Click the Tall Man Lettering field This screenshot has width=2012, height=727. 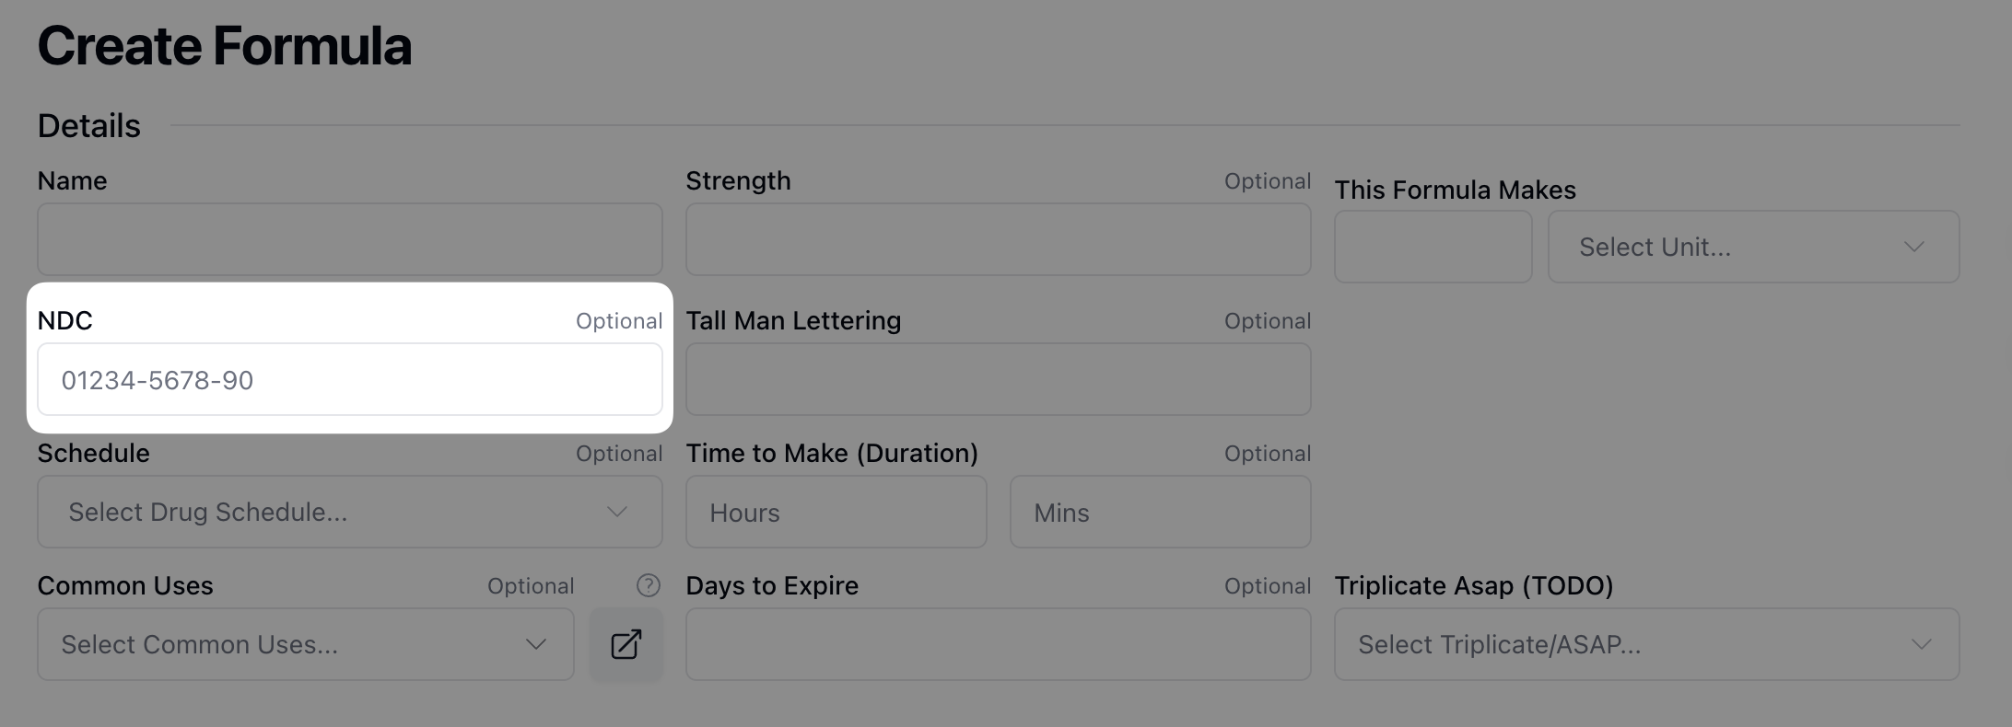pyautogui.click(x=998, y=379)
